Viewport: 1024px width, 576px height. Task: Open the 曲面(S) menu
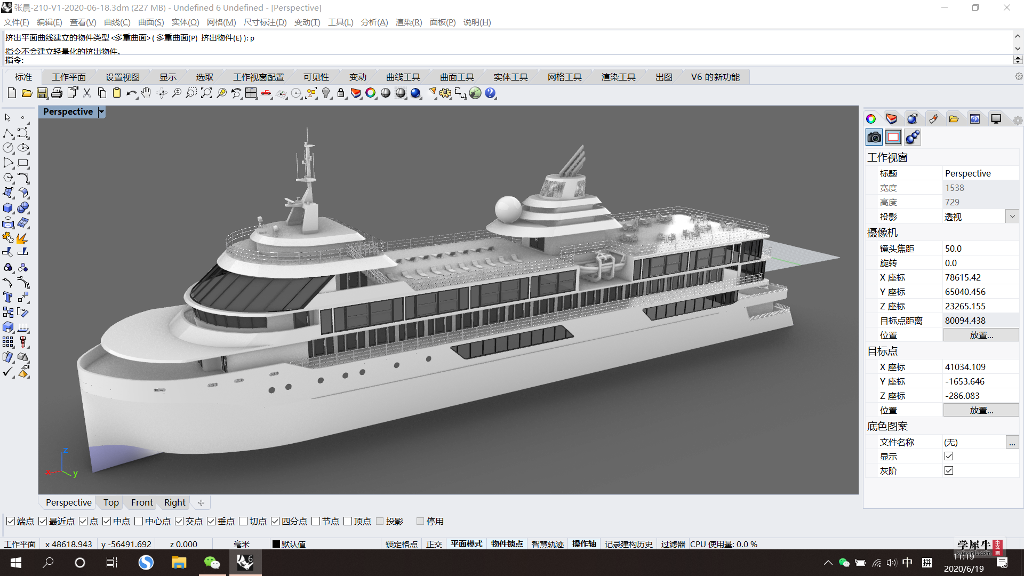tap(151, 22)
